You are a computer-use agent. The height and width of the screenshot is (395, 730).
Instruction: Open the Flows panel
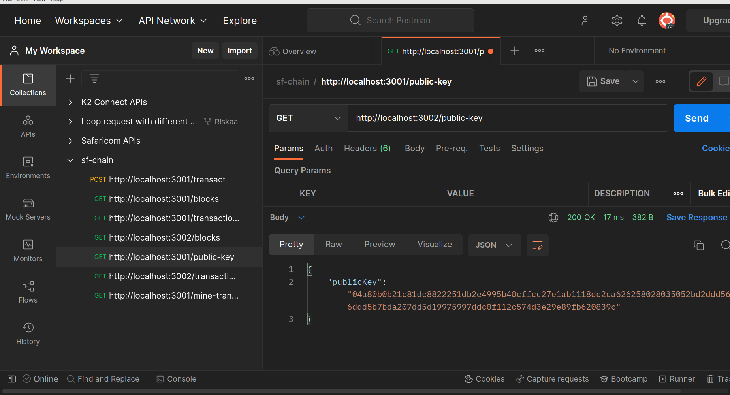28,292
